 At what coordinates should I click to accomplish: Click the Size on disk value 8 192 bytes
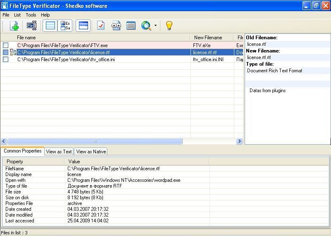coord(85,198)
